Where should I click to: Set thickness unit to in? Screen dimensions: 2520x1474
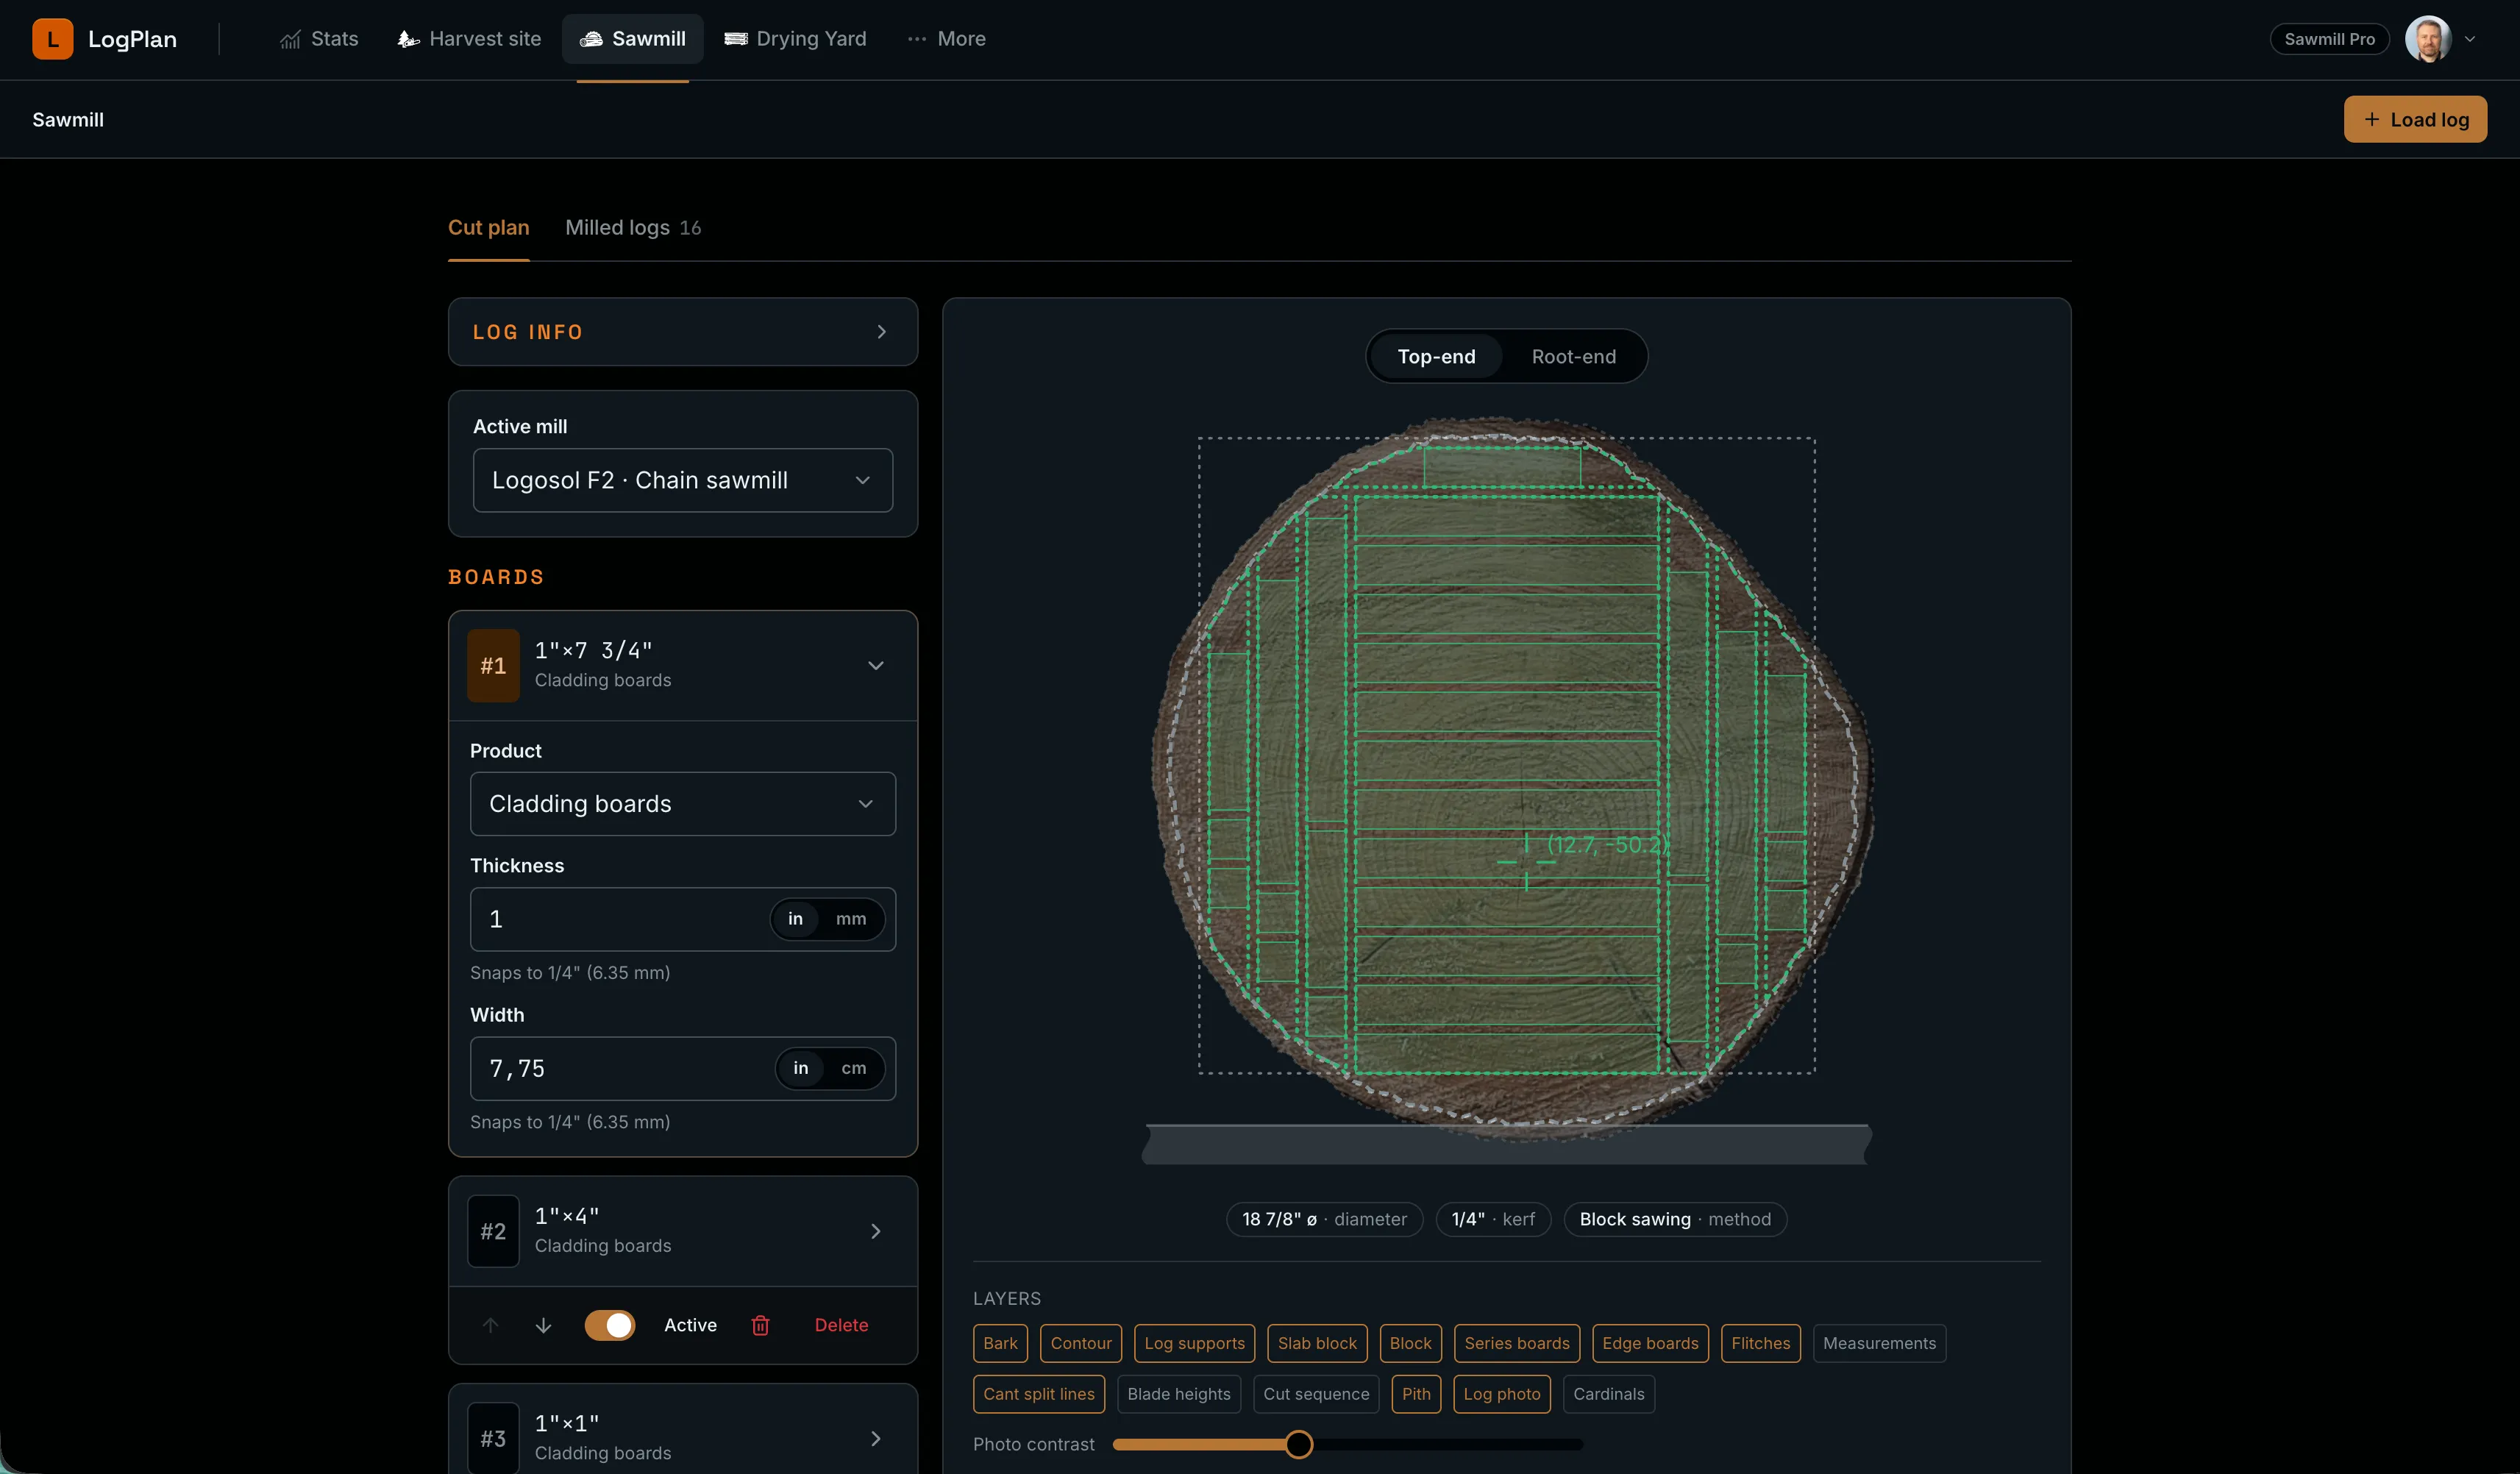tap(795, 919)
